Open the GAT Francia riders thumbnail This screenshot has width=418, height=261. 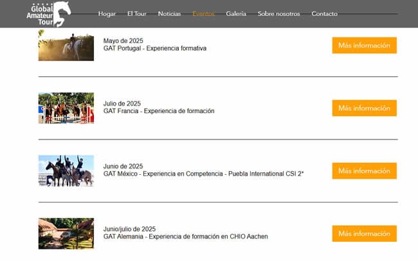(66, 108)
